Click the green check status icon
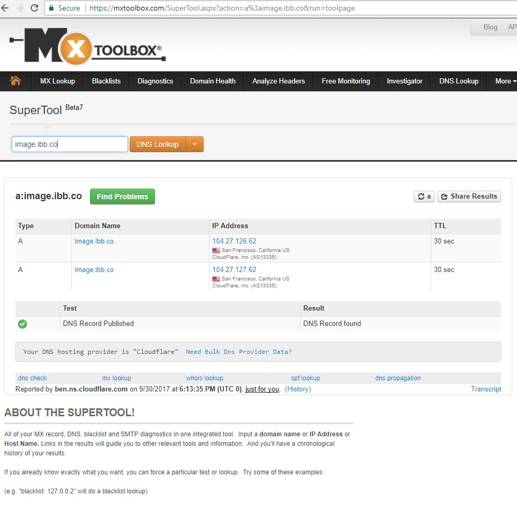 22,324
